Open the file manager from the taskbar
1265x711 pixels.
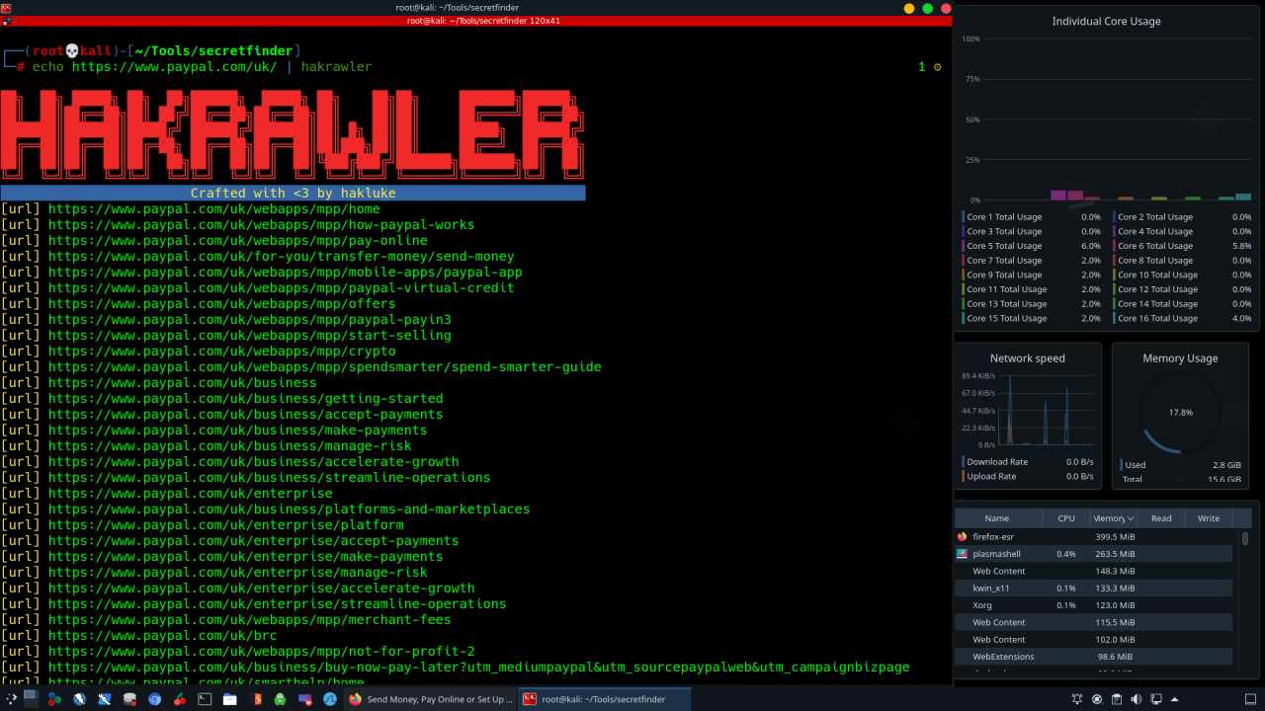tap(229, 700)
